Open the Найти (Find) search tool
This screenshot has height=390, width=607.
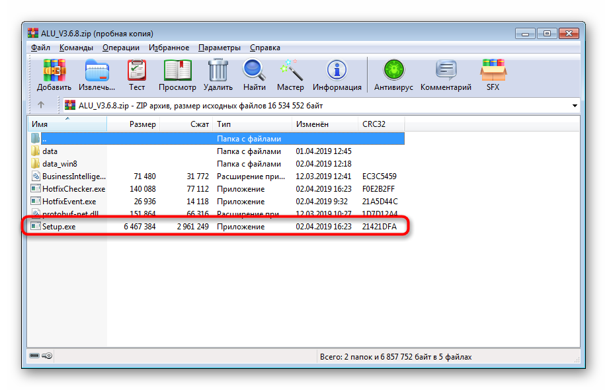[x=254, y=71]
